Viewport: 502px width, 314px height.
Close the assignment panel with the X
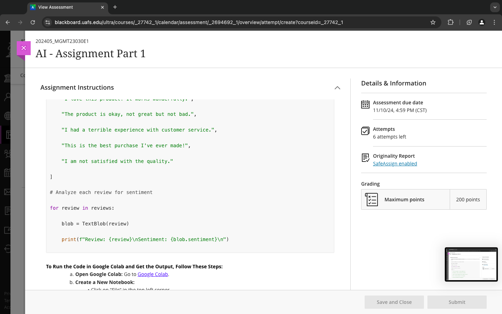pyautogui.click(x=24, y=48)
